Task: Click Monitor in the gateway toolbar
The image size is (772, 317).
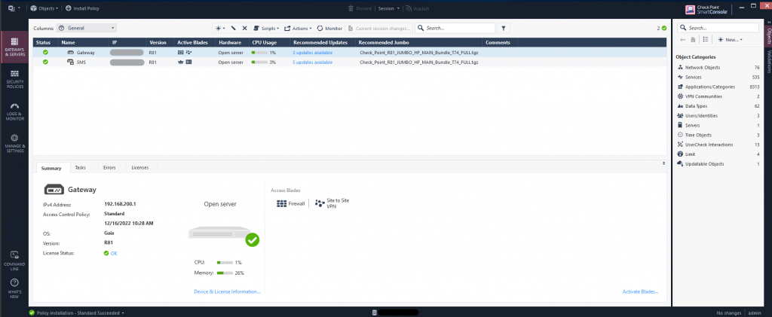Action: pyautogui.click(x=329, y=28)
